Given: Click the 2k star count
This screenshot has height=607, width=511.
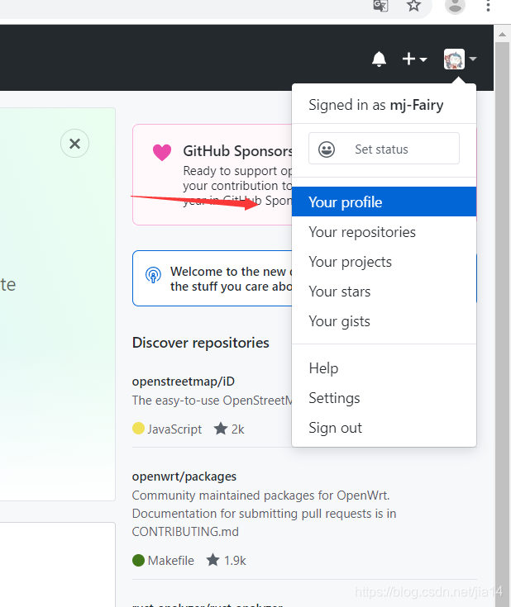Looking at the screenshot, I should (229, 429).
